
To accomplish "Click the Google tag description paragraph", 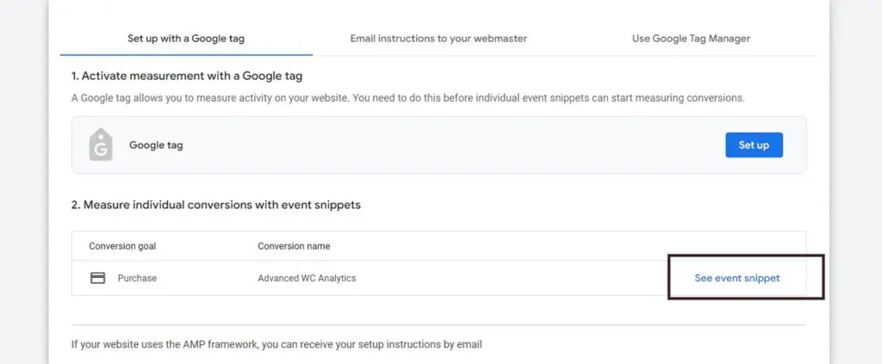I will point(407,98).
